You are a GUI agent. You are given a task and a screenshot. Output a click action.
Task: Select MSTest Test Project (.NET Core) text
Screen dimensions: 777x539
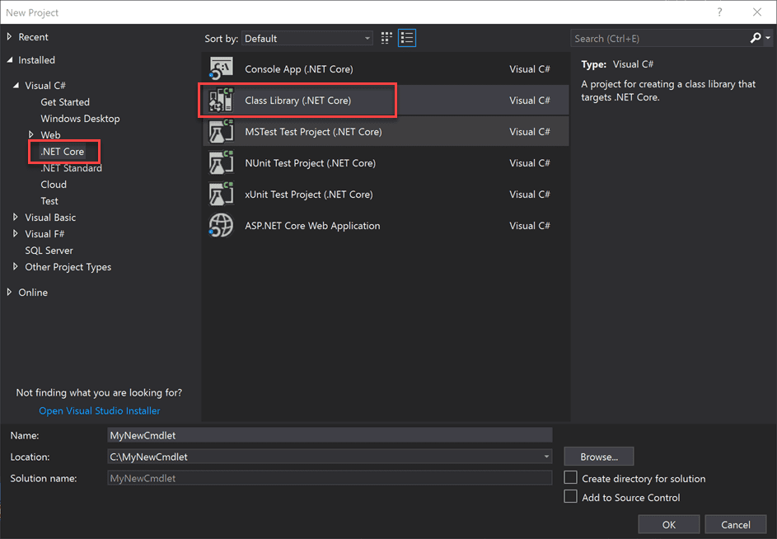[313, 132]
